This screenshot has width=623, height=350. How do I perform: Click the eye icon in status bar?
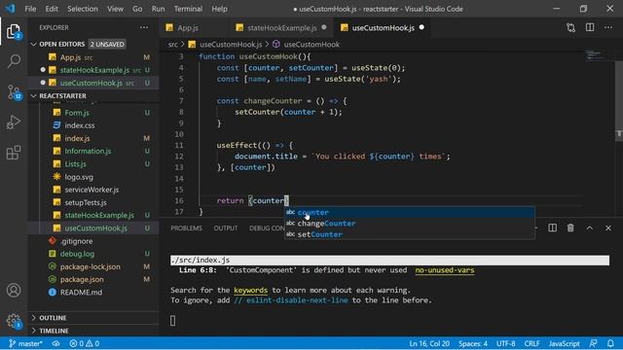tap(56, 343)
